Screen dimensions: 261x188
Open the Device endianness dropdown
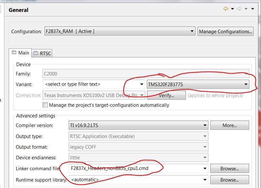(x=138, y=158)
